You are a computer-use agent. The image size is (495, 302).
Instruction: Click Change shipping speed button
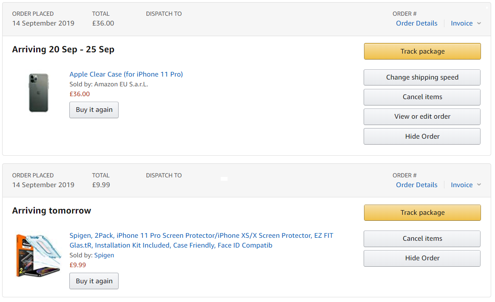coord(422,77)
